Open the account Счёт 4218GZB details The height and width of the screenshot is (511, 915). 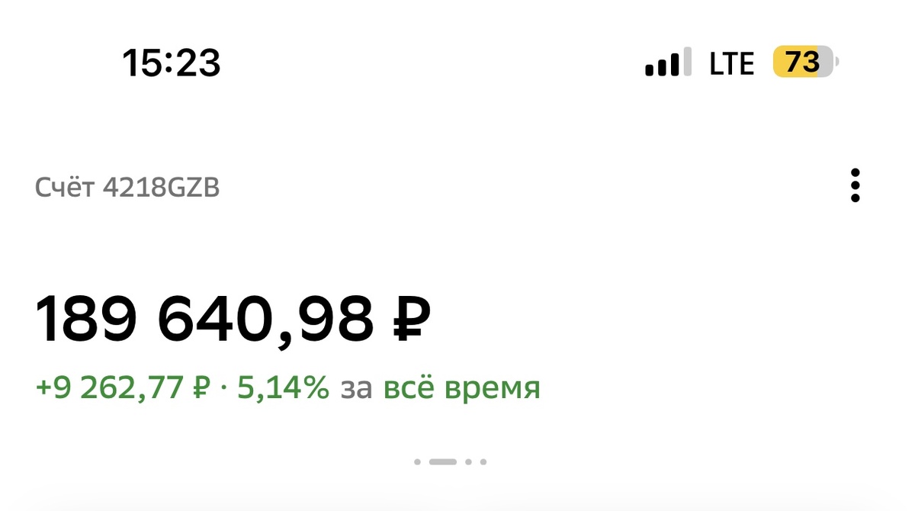click(x=128, y=185)
